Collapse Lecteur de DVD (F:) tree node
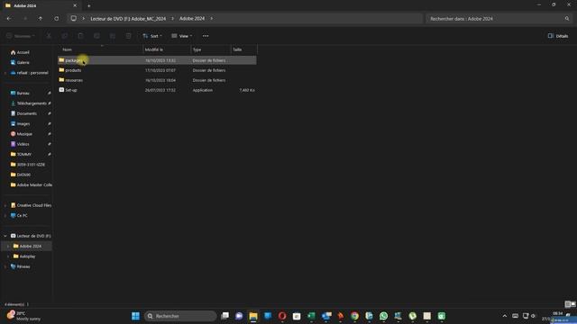 [x=5, y=236]
